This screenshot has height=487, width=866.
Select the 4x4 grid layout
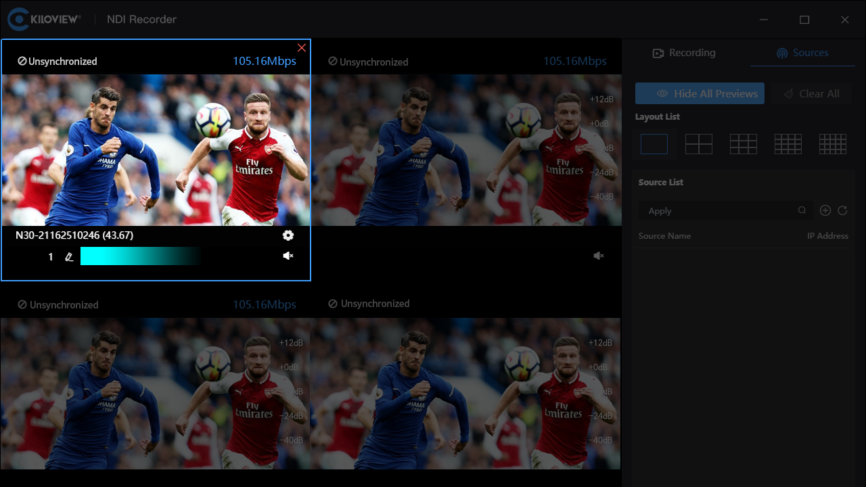(x=788, y=143)
